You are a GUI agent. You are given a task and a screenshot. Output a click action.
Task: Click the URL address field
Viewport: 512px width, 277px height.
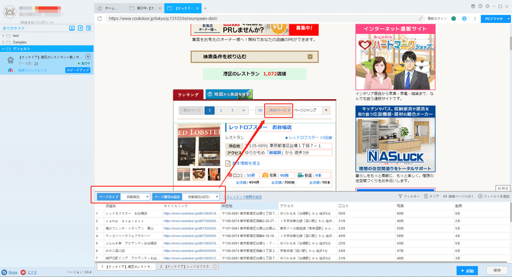[261, 19]
